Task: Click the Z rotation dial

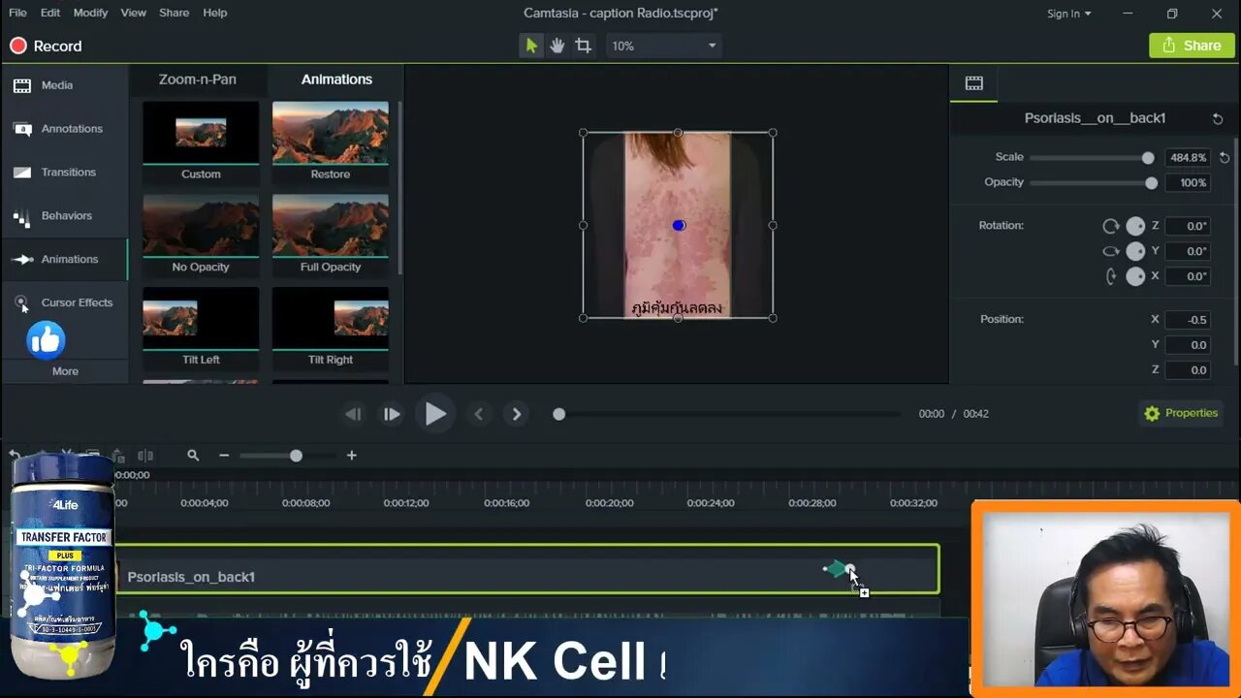Action: (x=1135, y=226)
